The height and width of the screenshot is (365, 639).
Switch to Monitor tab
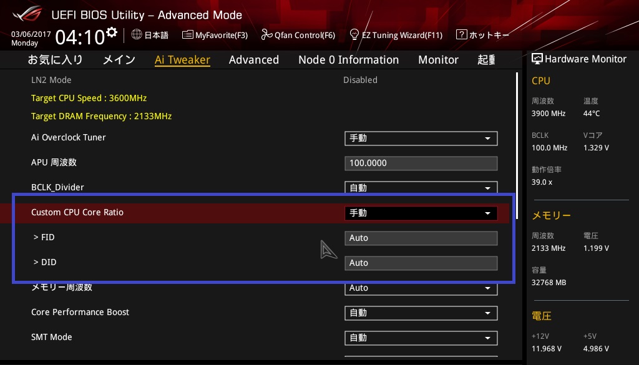(438, 59)
